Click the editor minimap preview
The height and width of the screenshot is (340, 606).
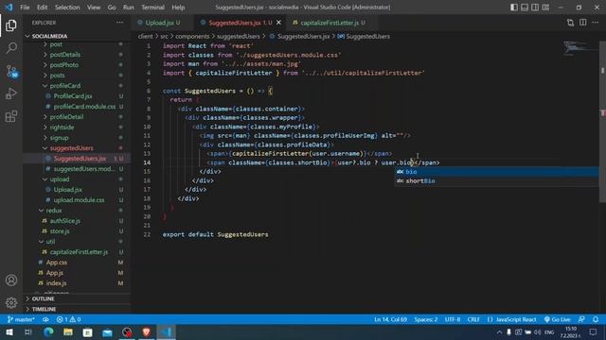click(580, 48)
